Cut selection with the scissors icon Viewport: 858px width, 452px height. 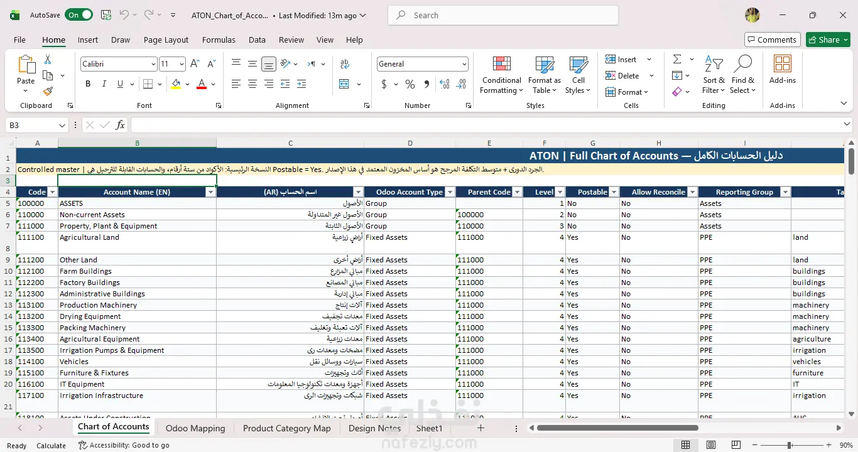pos(48,60)
